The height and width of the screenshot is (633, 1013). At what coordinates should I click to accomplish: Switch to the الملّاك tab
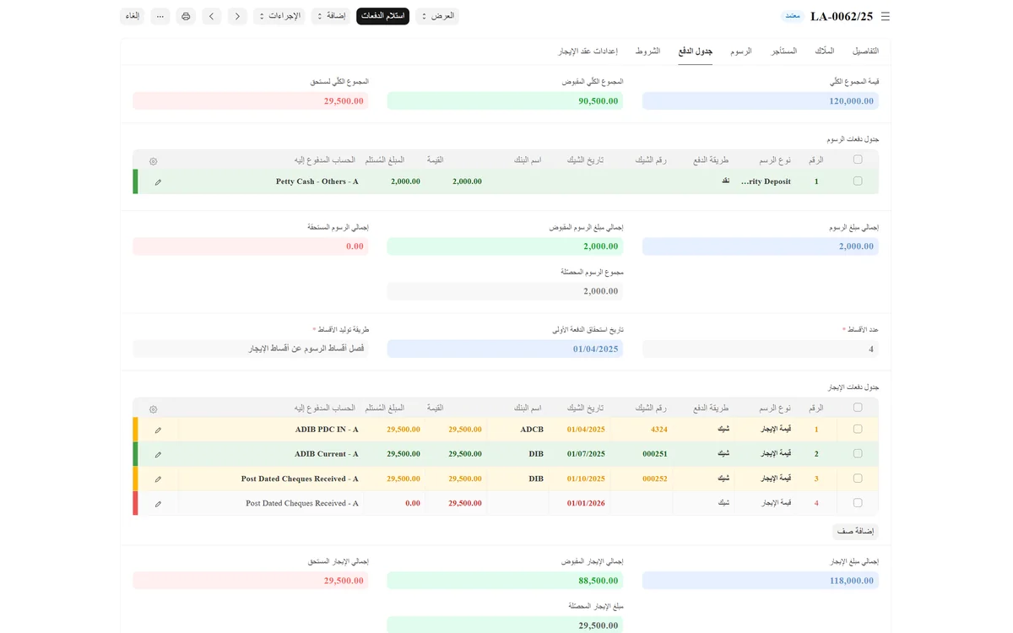pyautogui.click(x=825, y=51)
